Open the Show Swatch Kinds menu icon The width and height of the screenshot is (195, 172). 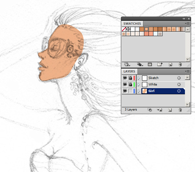point(140,64)
